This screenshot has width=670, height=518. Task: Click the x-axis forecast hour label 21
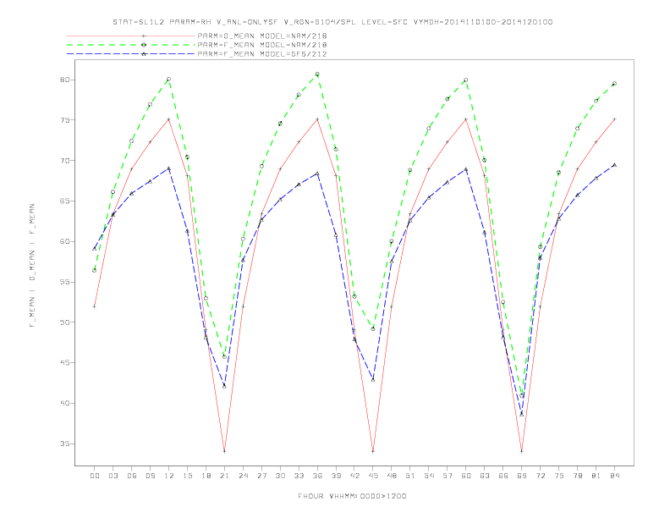[x=224, y=476]
